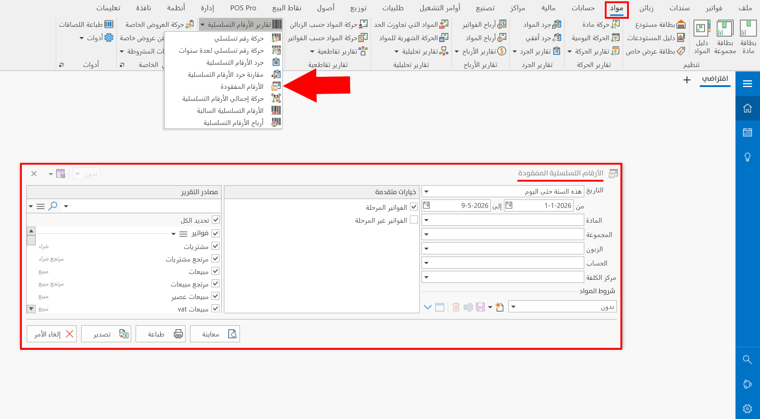This screenshot has width=760, height=419.
Task: Toggle الفواتير غير المرحلة checkbox
Action: [x=414, y=220]
